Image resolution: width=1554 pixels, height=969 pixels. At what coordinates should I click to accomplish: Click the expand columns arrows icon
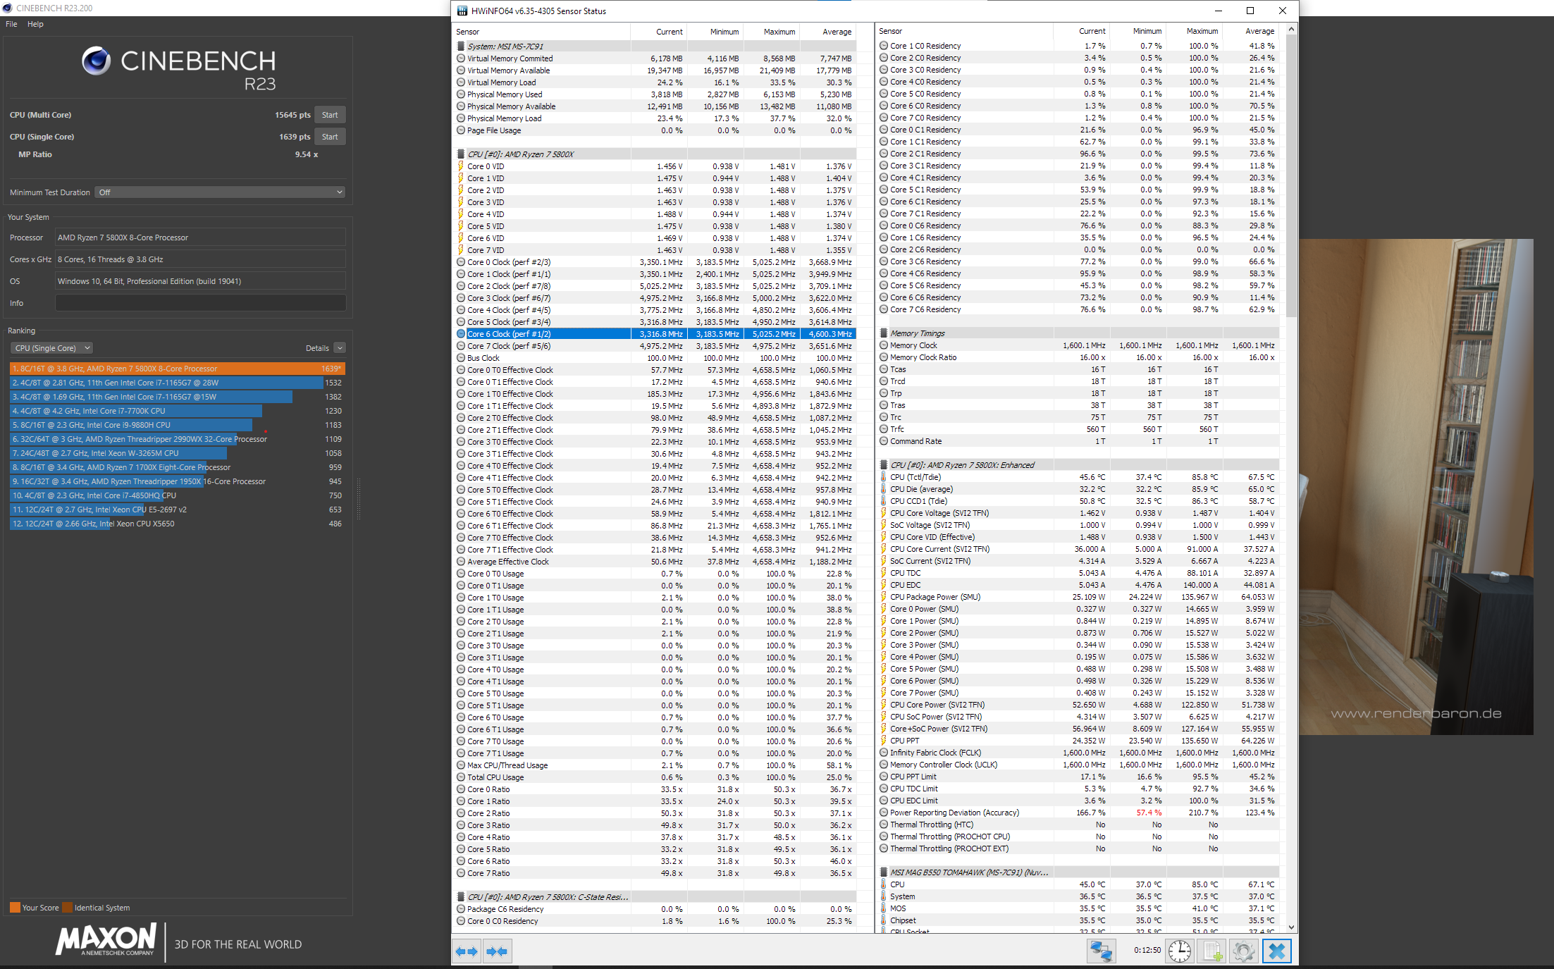467,951
